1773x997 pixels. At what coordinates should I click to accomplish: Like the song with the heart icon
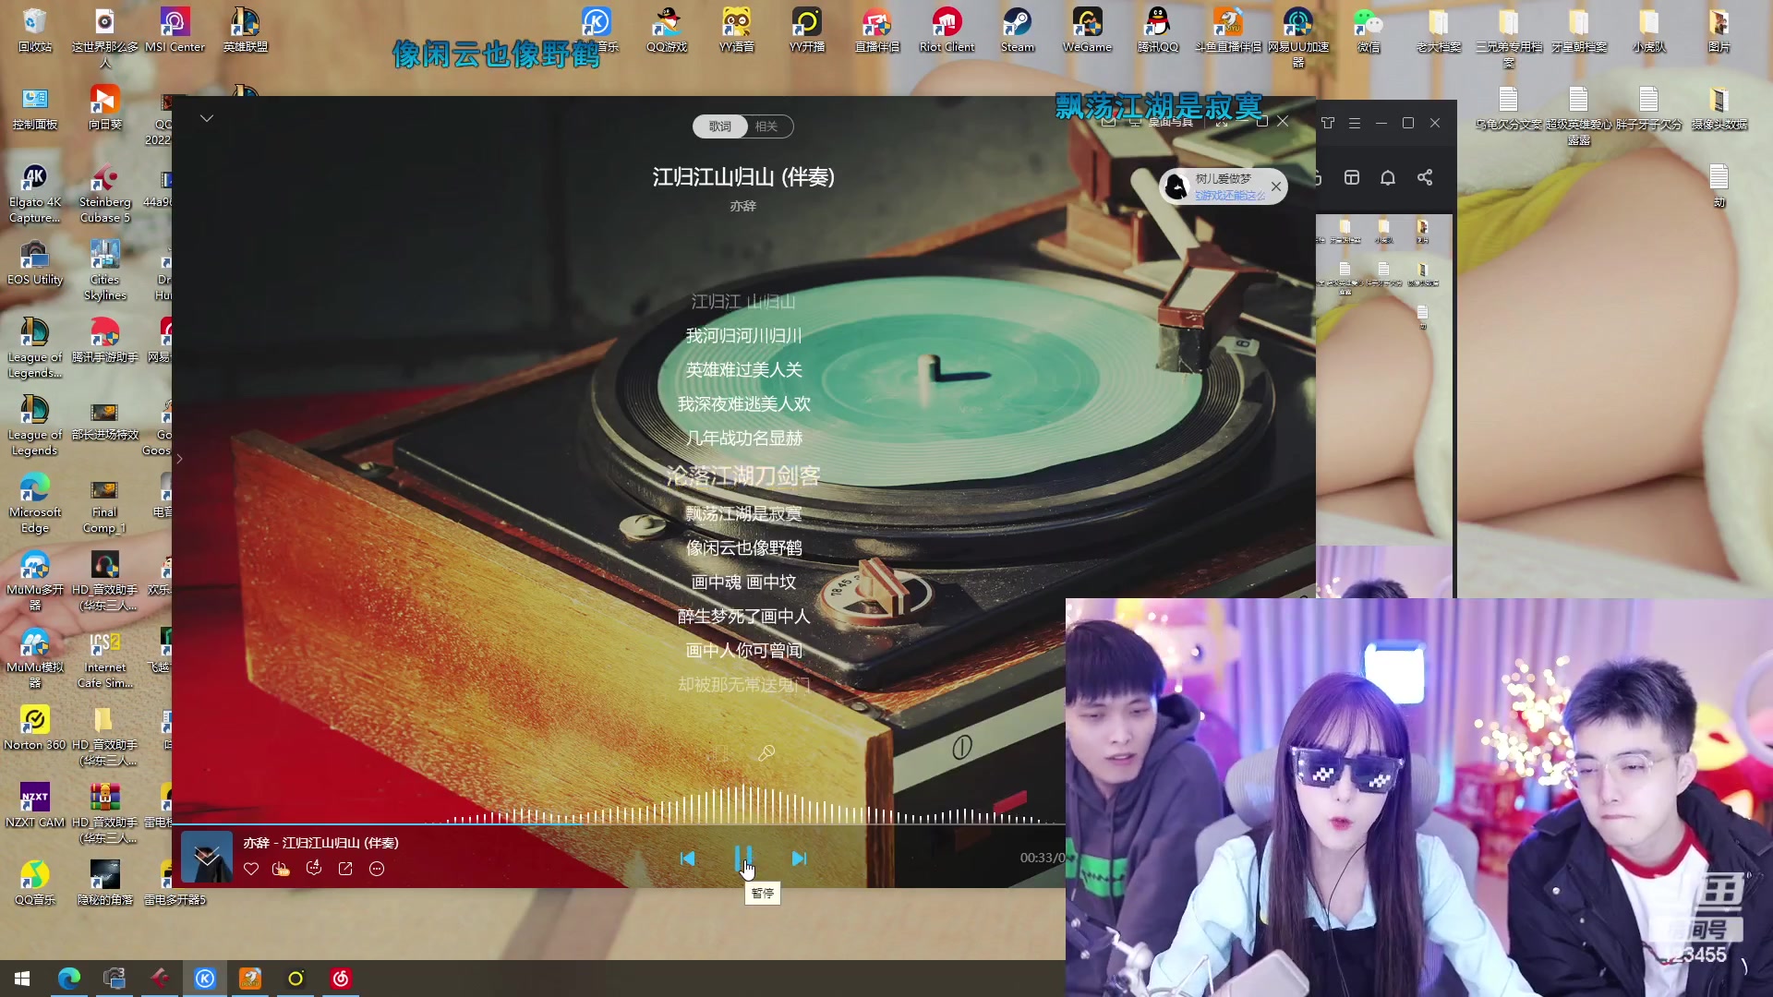click(251, 869)
